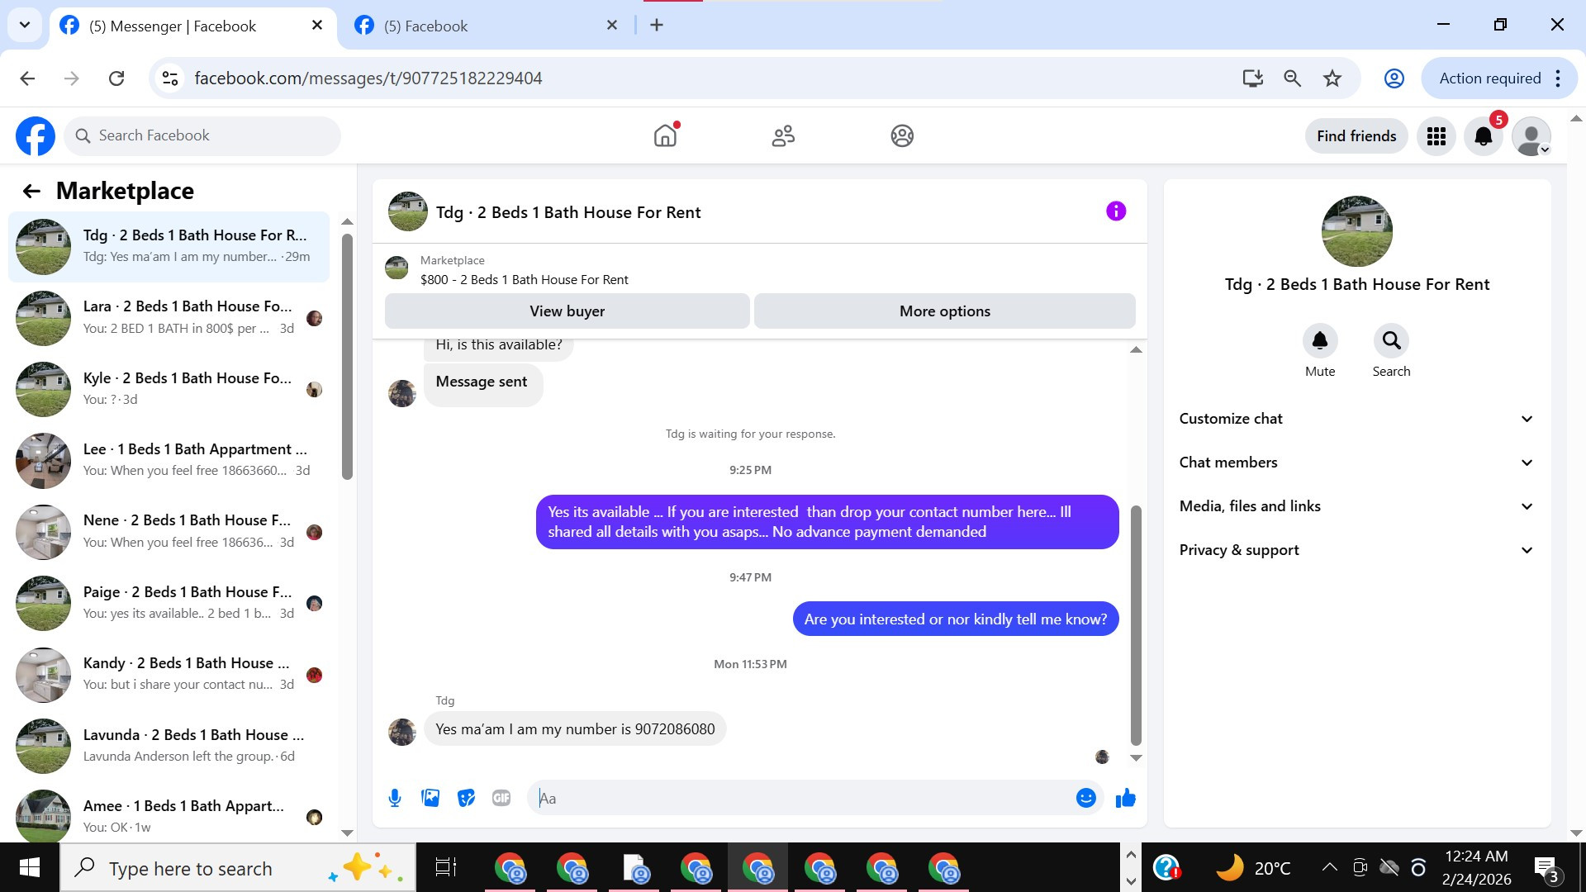Open the GIF picker icon

click(x=501, y=798)
